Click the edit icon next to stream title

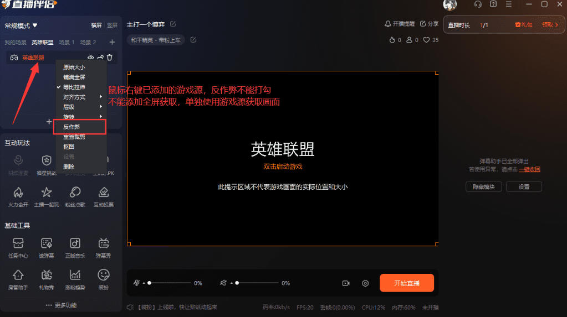(173, 24)
